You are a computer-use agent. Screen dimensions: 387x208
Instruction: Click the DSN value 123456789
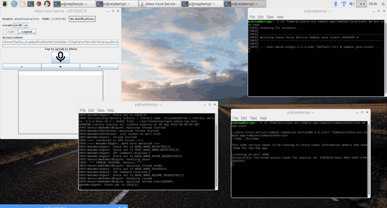click(x=58, y=19)
